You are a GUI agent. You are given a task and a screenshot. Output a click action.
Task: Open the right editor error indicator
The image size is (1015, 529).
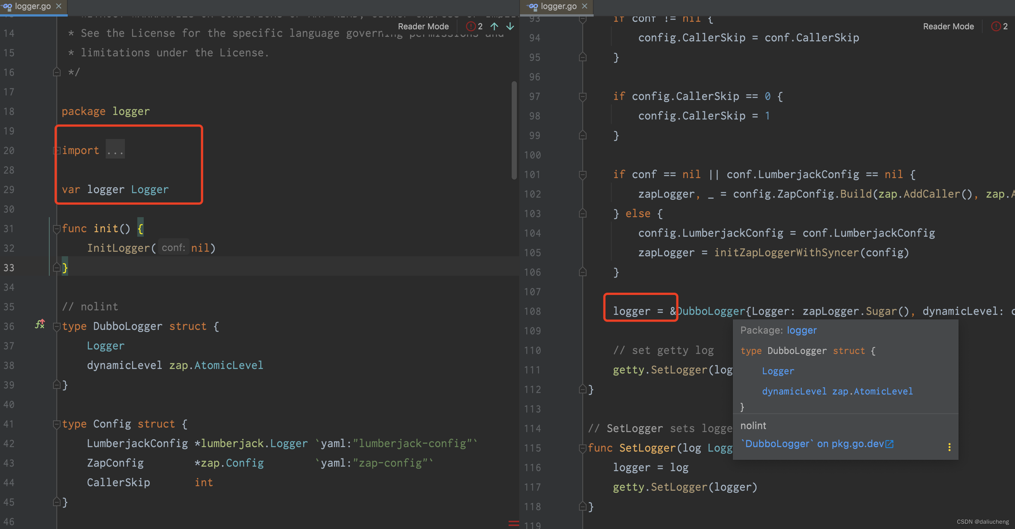(x=1000, y=26)
